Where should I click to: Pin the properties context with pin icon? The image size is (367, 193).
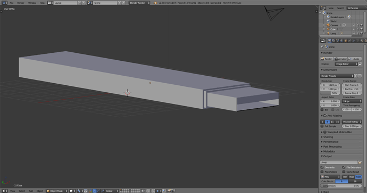pos(322,47)
